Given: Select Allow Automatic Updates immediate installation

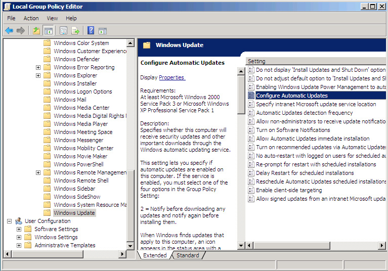Looking at the screenshot, I should coord(313,139).
